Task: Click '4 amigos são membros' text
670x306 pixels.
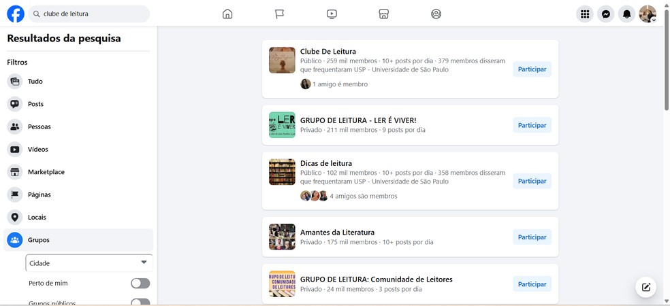Action: coord(364,196)
